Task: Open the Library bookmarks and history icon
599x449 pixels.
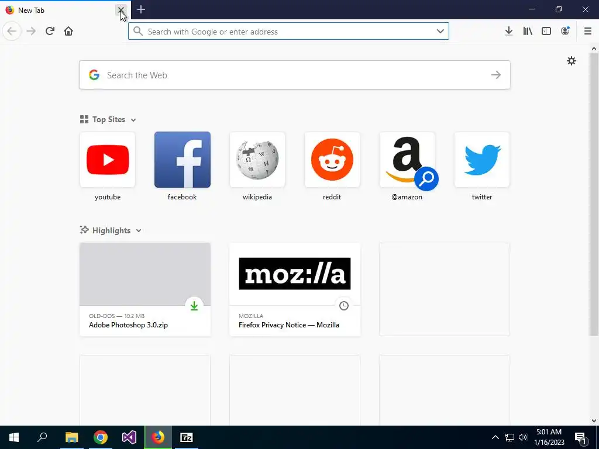Action: [x=528, y=31]
